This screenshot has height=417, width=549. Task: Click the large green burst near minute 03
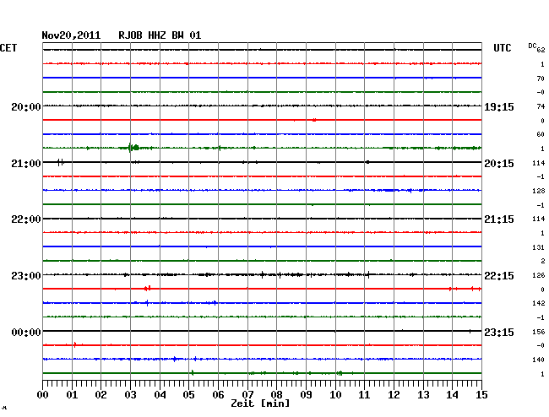click(x=133, y=148)
